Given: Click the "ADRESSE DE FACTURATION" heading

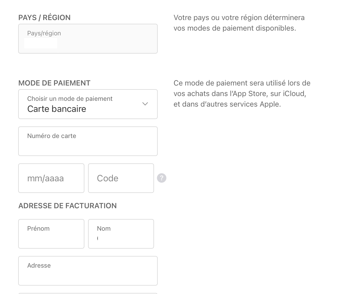Looking at the screenshot, I should 68,206.
